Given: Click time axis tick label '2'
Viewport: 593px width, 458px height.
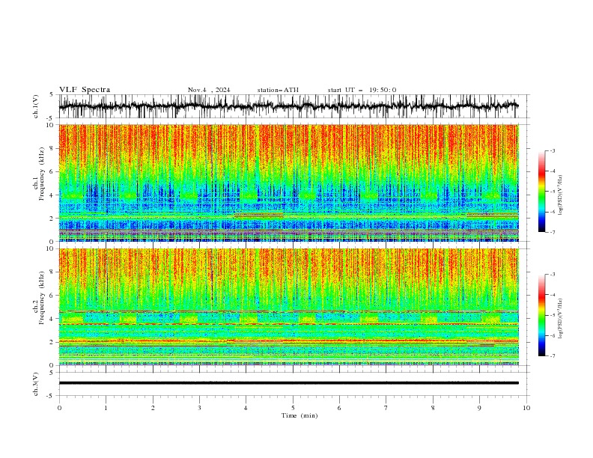Looking at the screenshot, I should [x=153, y=408].
